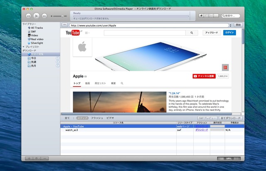Click the sunset video thumbnail
This screenshot has height=171, width=266.
[x=120, y=102]
